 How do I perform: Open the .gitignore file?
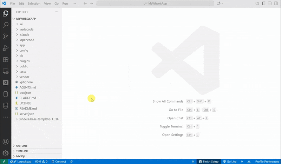(x=37, y=82)
